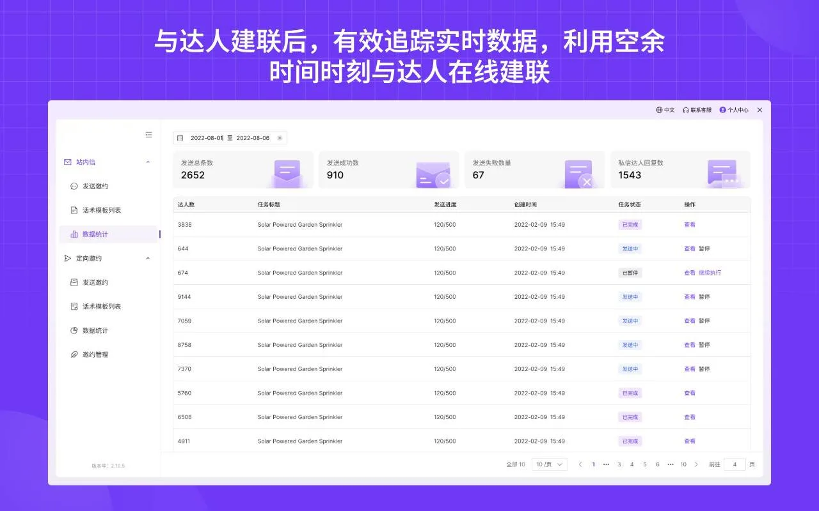Click the 达人数 column header

pos(186,205)
